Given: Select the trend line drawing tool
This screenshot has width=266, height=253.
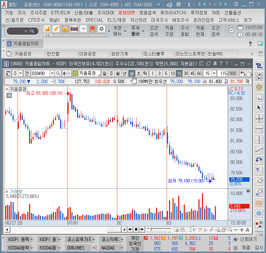Looking at the screenshot, I should [259, 150].
